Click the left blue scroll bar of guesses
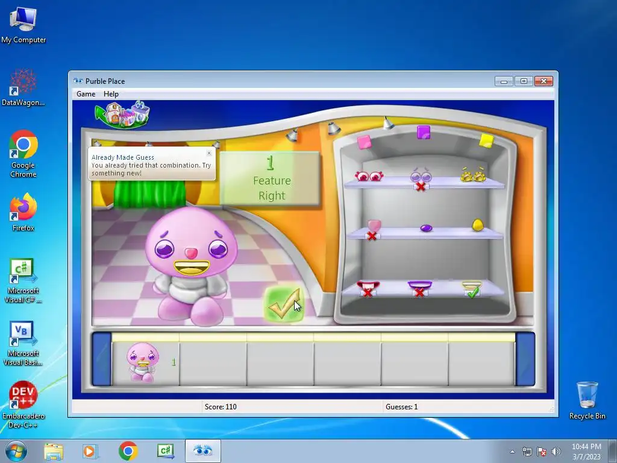 point(102,359)
